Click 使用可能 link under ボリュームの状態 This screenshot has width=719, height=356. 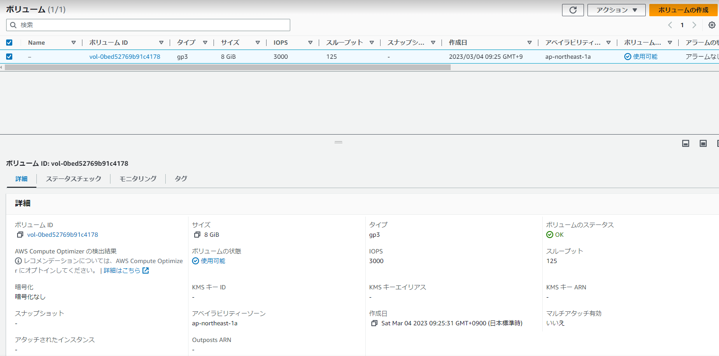(x=213, y=261)
